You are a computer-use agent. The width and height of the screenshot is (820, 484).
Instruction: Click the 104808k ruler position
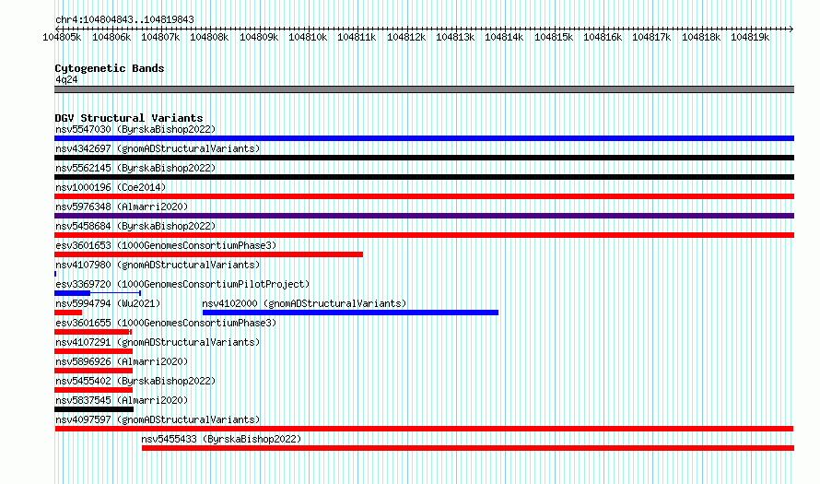click(x=209, y=37)
